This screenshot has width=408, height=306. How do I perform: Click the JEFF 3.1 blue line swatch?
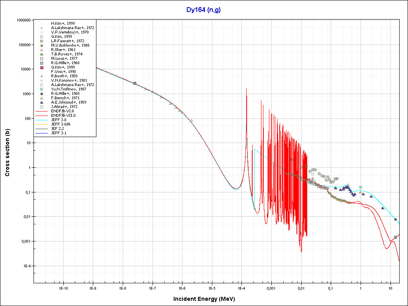[x=41, y=133]
